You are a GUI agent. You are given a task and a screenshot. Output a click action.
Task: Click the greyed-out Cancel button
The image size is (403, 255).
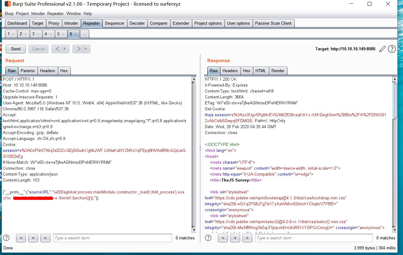pyautogui.click(x=39, y=49)
